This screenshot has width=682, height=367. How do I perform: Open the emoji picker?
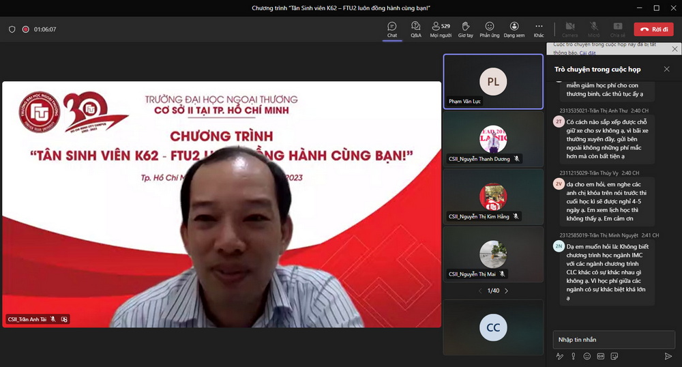point(587,356)
